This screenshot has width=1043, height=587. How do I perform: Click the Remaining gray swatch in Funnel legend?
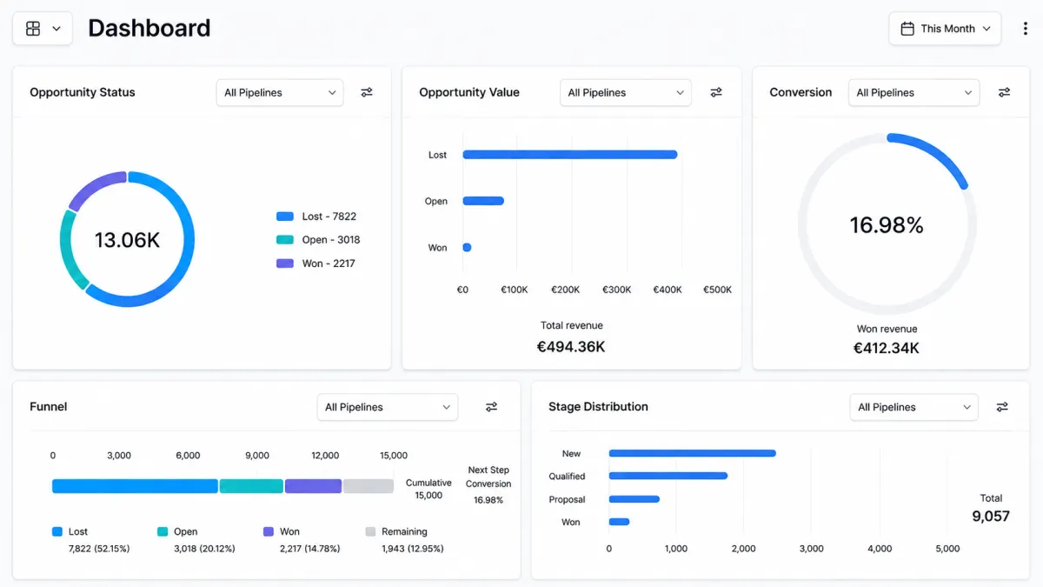click(x=370, y=531)
